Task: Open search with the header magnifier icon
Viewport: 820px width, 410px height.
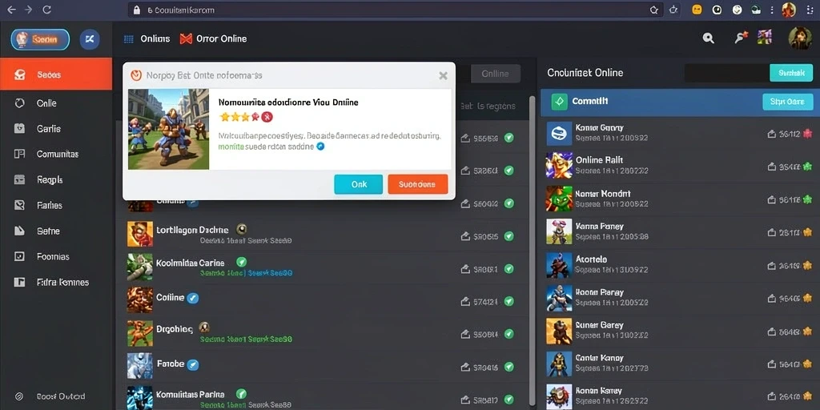Action: pos(708,38)
